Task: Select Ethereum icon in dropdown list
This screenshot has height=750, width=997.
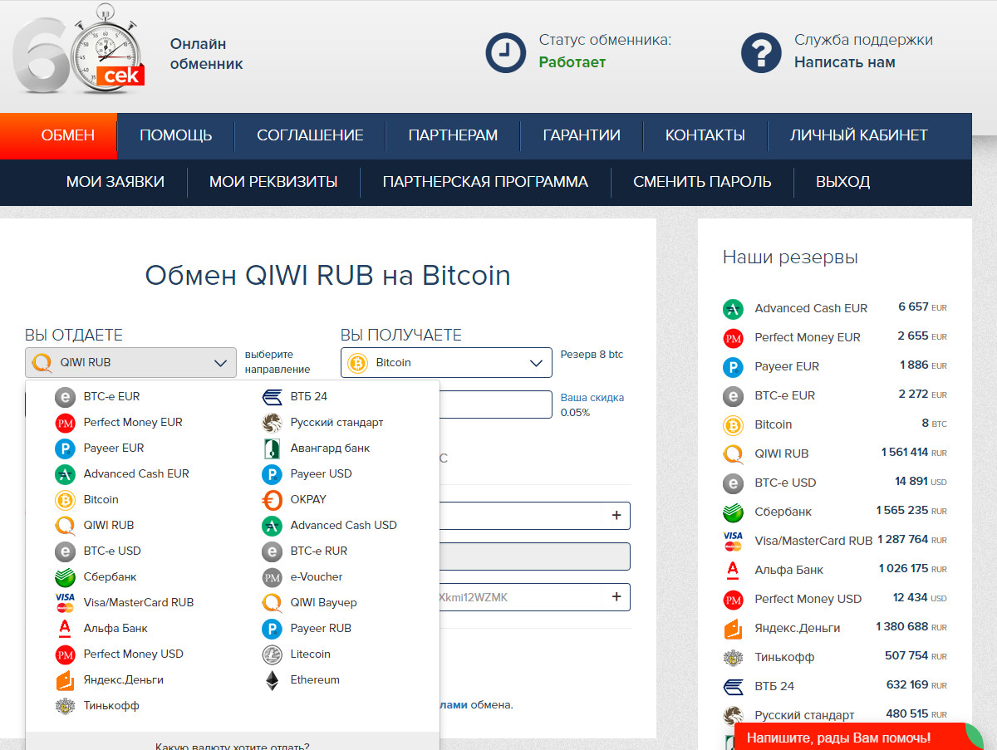Action: tap(273, 680)
